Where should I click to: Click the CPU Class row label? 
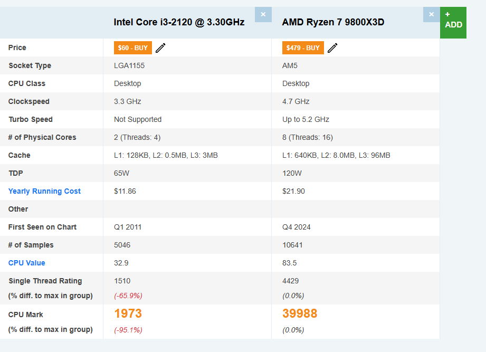[27, 84]
